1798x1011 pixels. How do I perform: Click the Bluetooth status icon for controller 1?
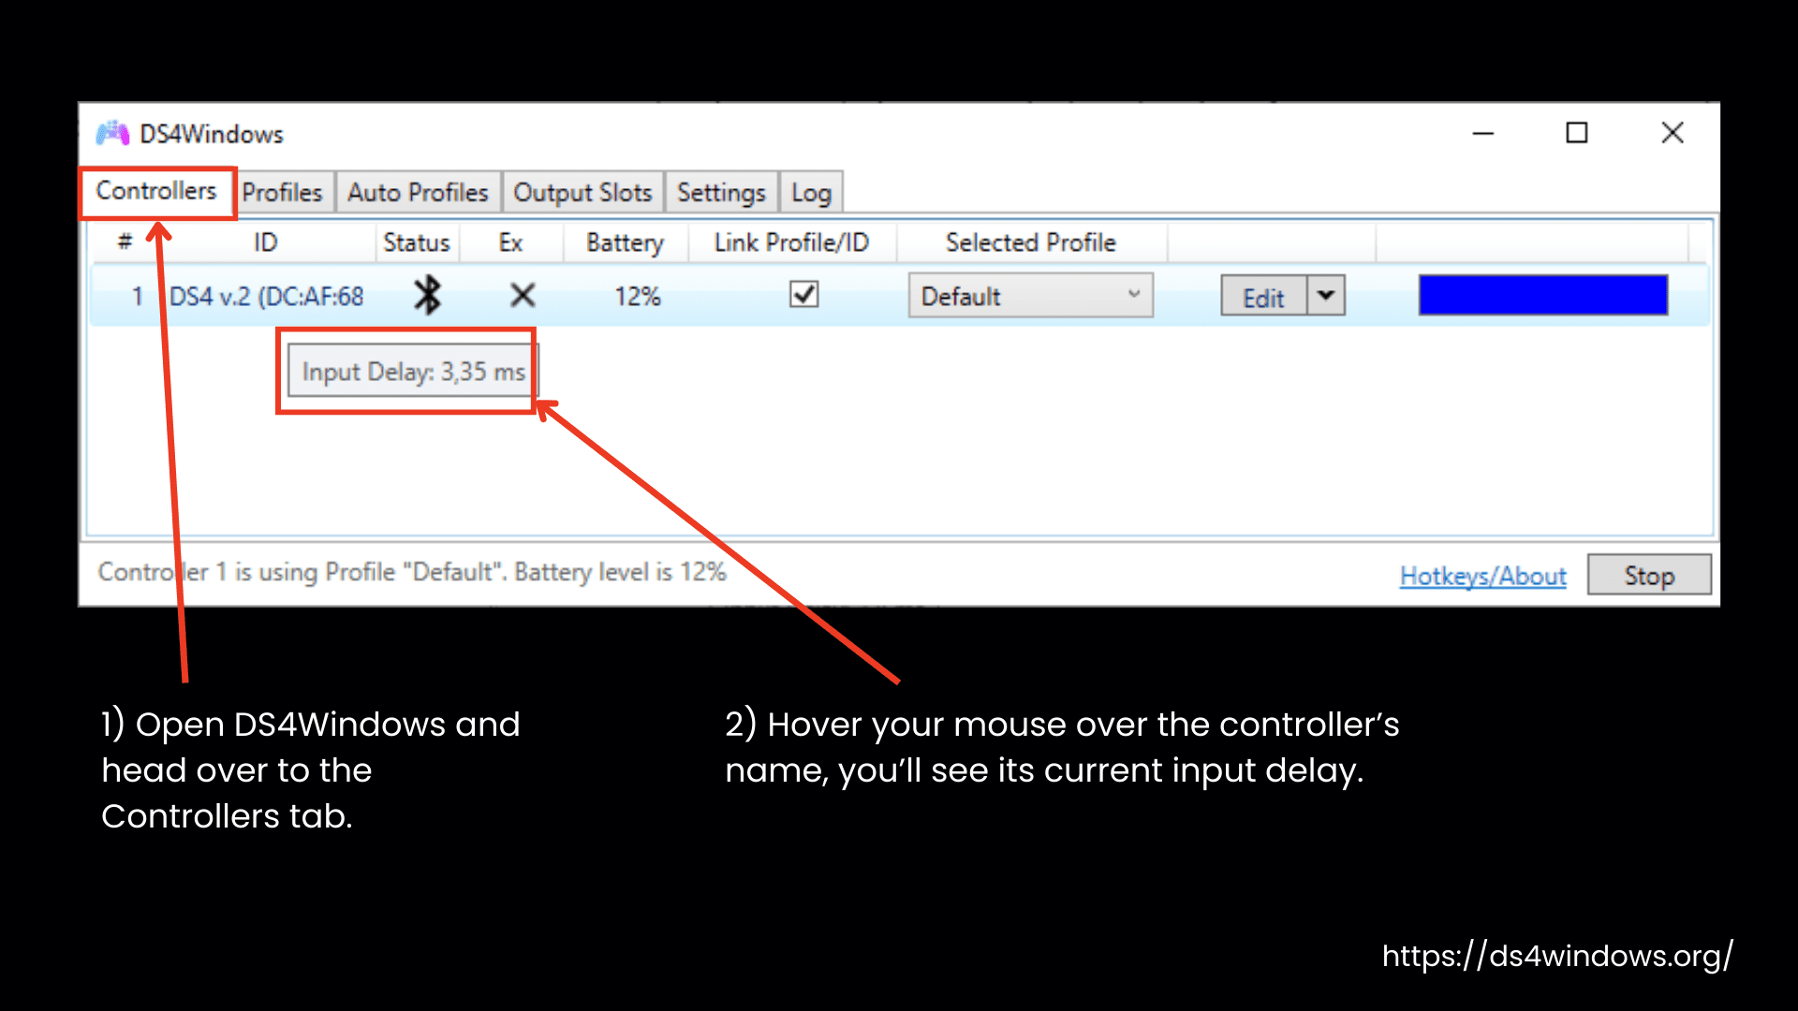[x=428, y=296]
